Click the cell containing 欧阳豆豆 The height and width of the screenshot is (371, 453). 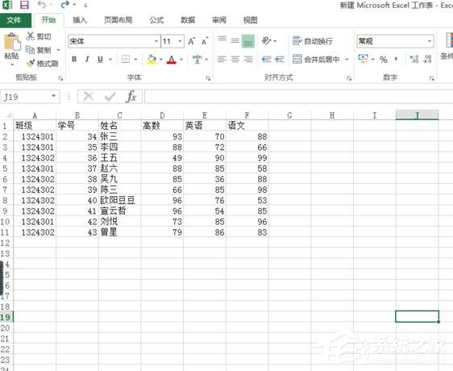click(119, 200)
